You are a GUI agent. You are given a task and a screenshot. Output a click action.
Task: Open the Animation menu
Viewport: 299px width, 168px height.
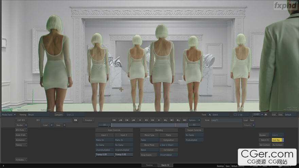(x=21, y=140)
